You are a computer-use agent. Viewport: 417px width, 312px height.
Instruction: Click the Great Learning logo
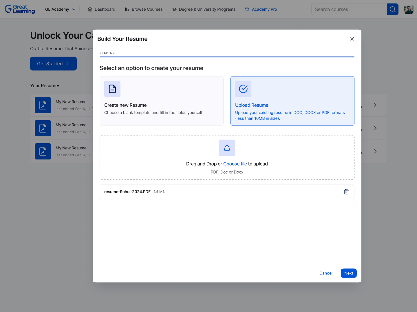click(20, 9)
